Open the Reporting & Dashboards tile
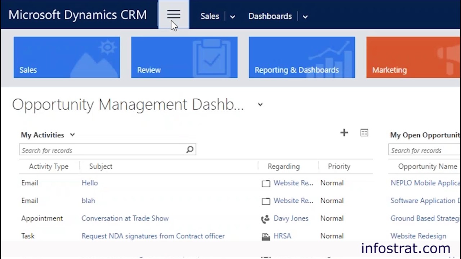 click(302, 57)
